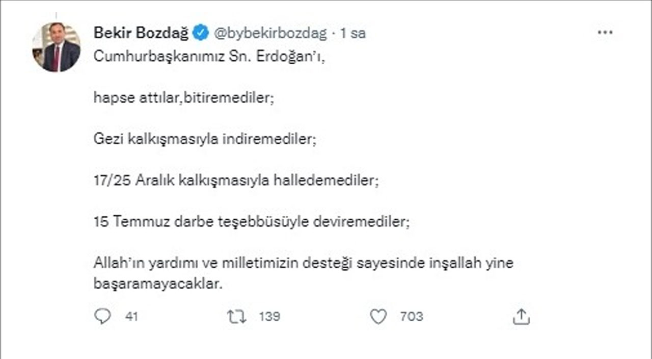This screenshot has width=652, height=359.
Task: Click the 41 replies count
Action: 131,316
